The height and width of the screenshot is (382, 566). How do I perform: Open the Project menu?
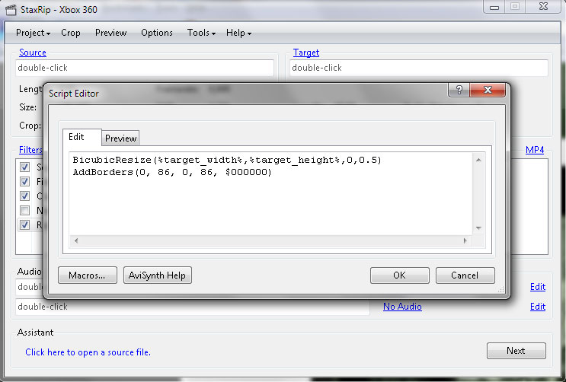(x=33, y=33)
